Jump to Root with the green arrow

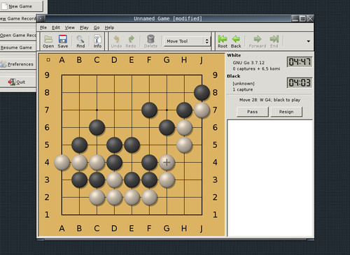coord(223,41)
